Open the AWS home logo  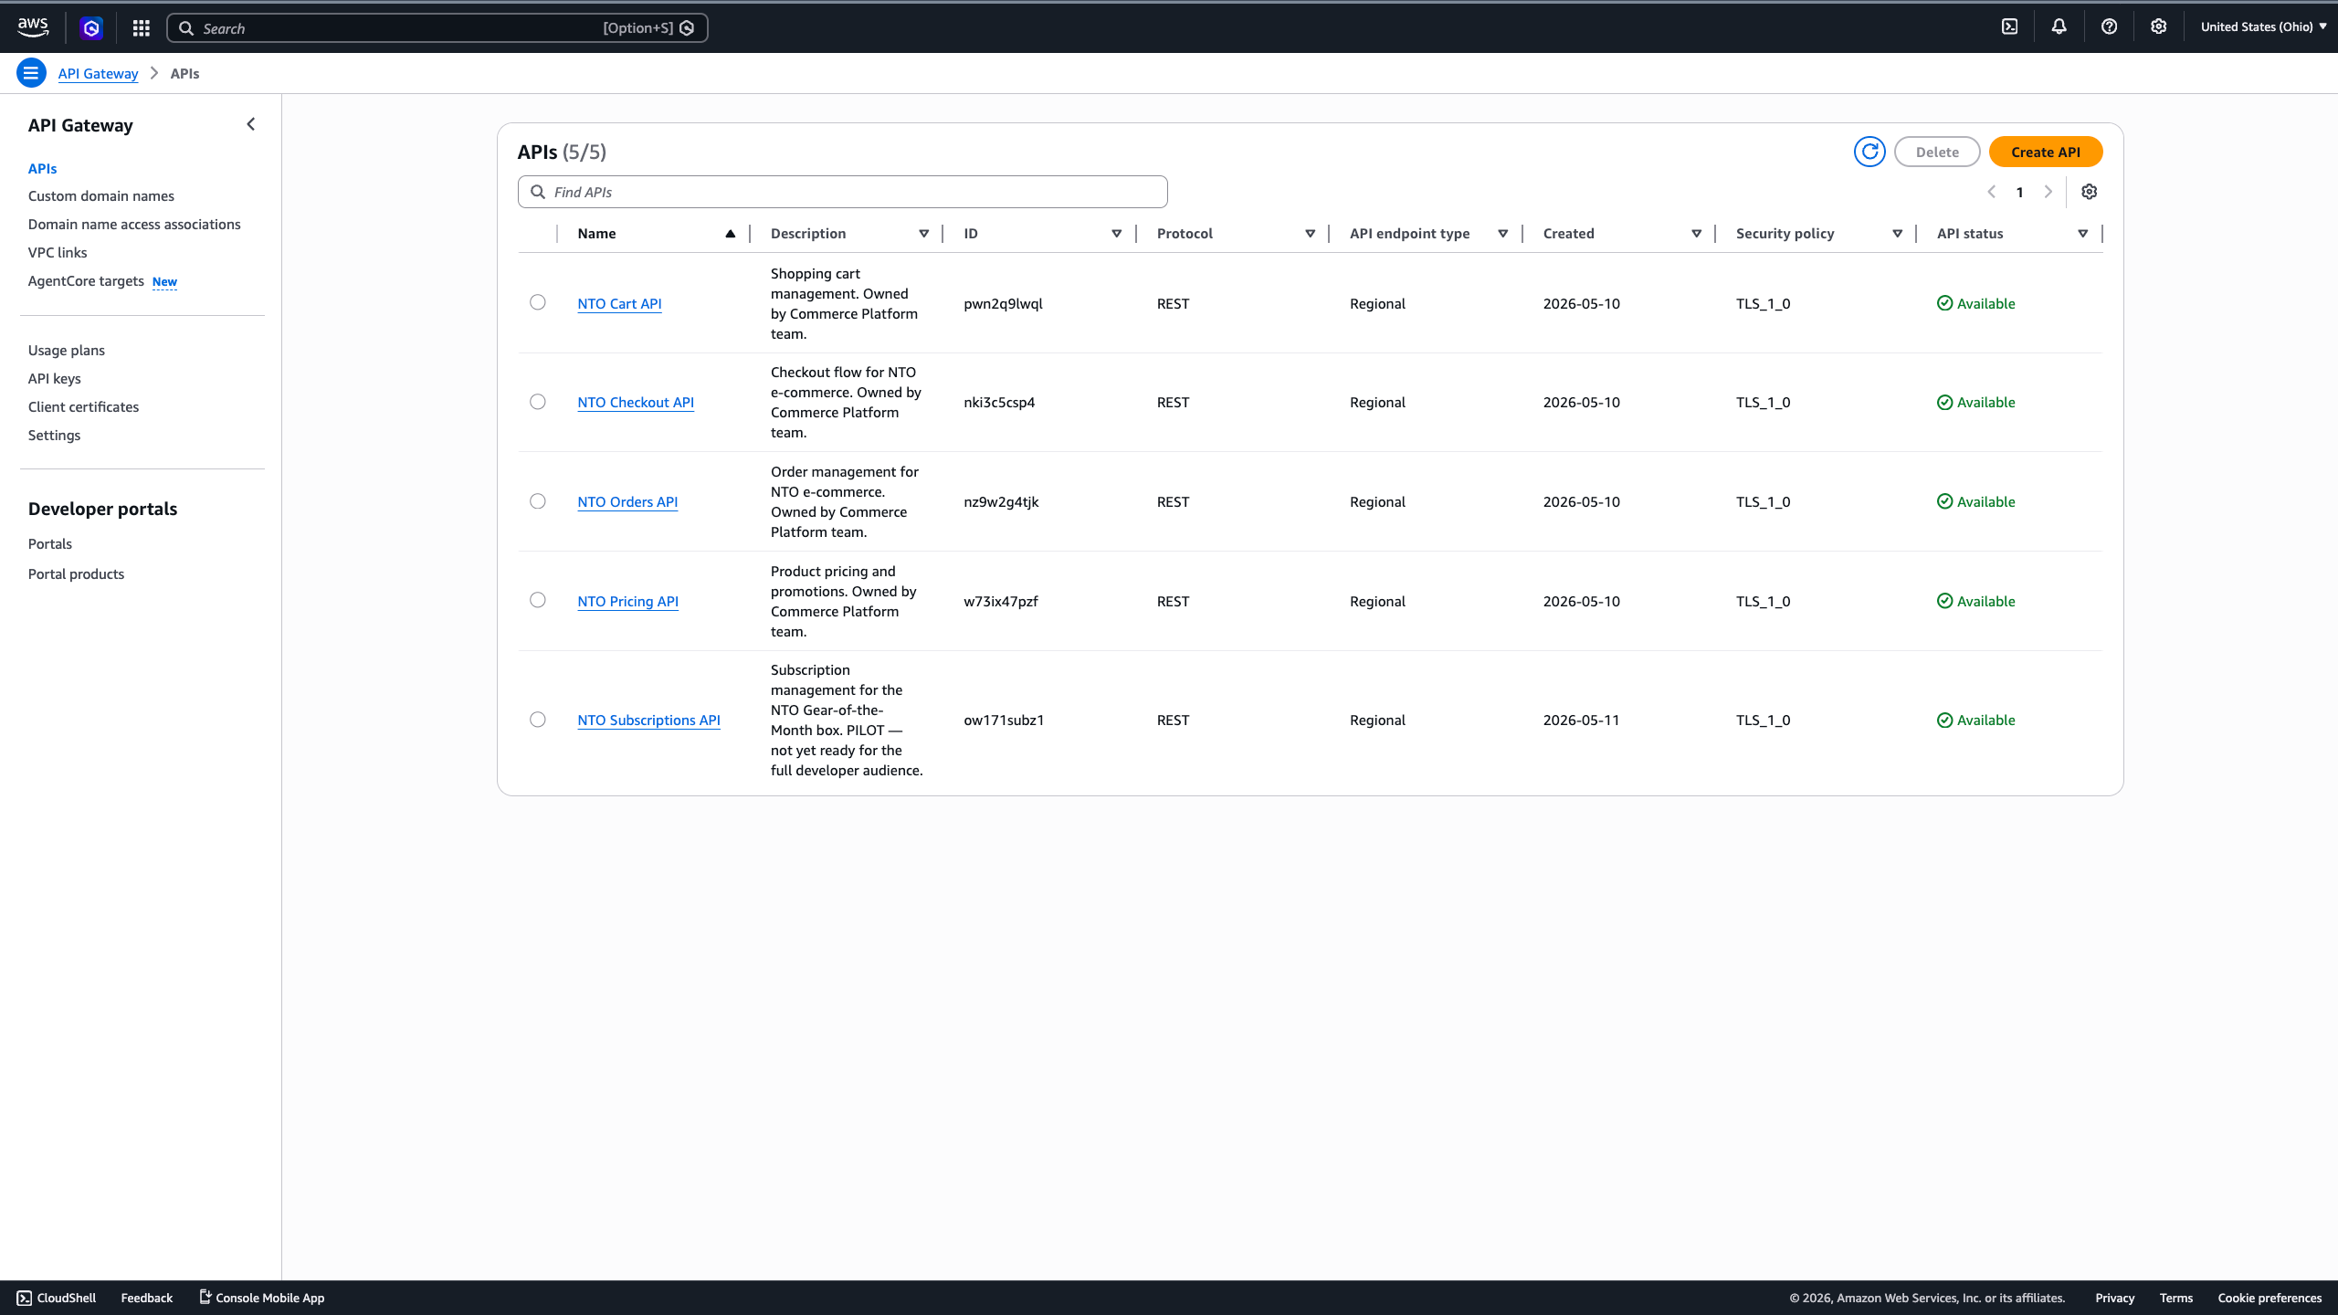coord(33,27)
